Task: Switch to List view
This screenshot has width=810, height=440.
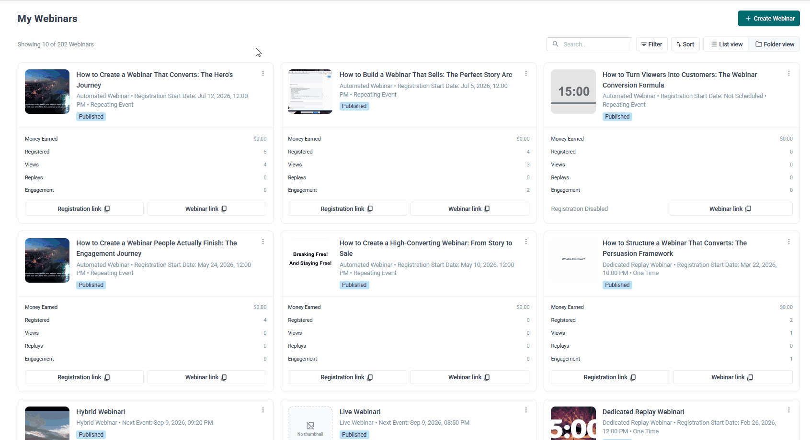Action: coord(726,44)
